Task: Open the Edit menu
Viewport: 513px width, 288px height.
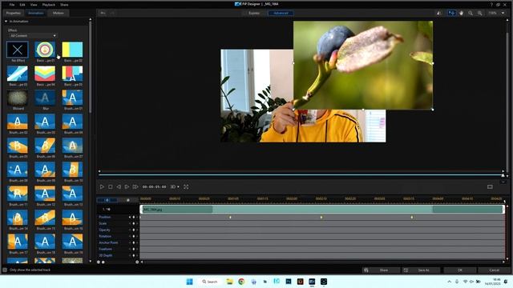Action: point(22,5)
